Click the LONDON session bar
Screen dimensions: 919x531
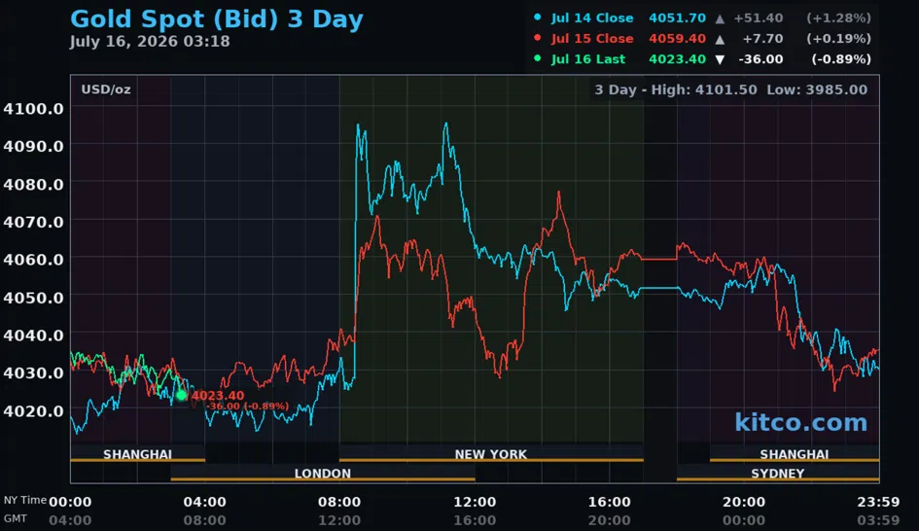pos(322,473)
